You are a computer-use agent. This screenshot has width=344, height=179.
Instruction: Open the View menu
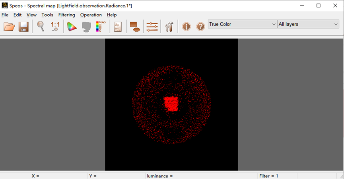pos(31,15)
